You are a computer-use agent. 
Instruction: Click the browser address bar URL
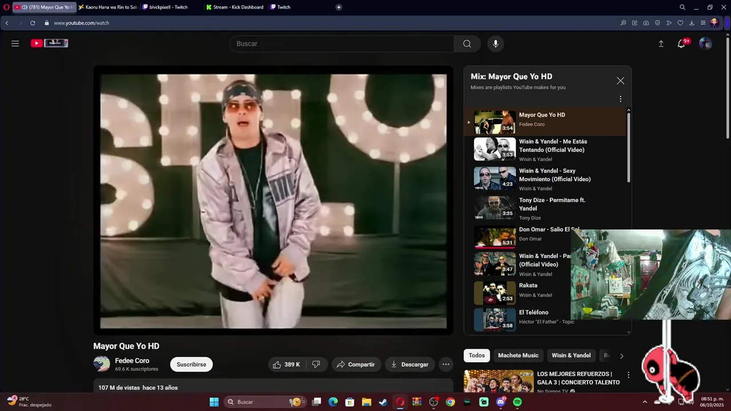tap(81, 23)
